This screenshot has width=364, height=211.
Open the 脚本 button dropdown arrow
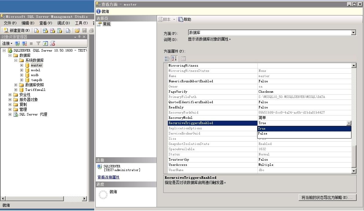[x=174, y=20]
